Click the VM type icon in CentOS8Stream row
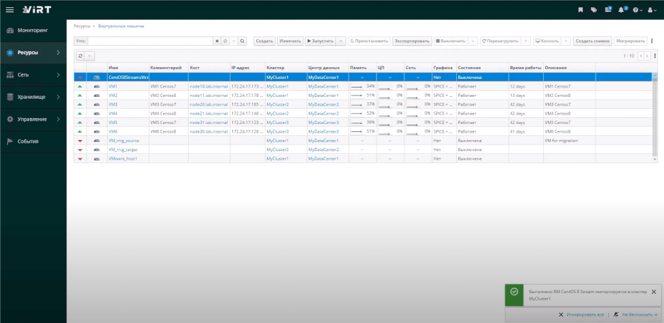Screen dimensions: 664x323 pyautogui.click(x=96, y=78)
